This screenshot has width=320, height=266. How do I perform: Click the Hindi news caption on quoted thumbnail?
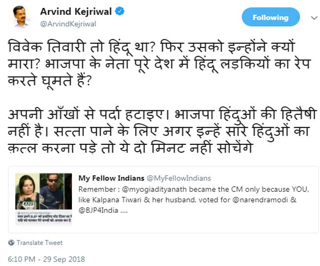point(43,220)
